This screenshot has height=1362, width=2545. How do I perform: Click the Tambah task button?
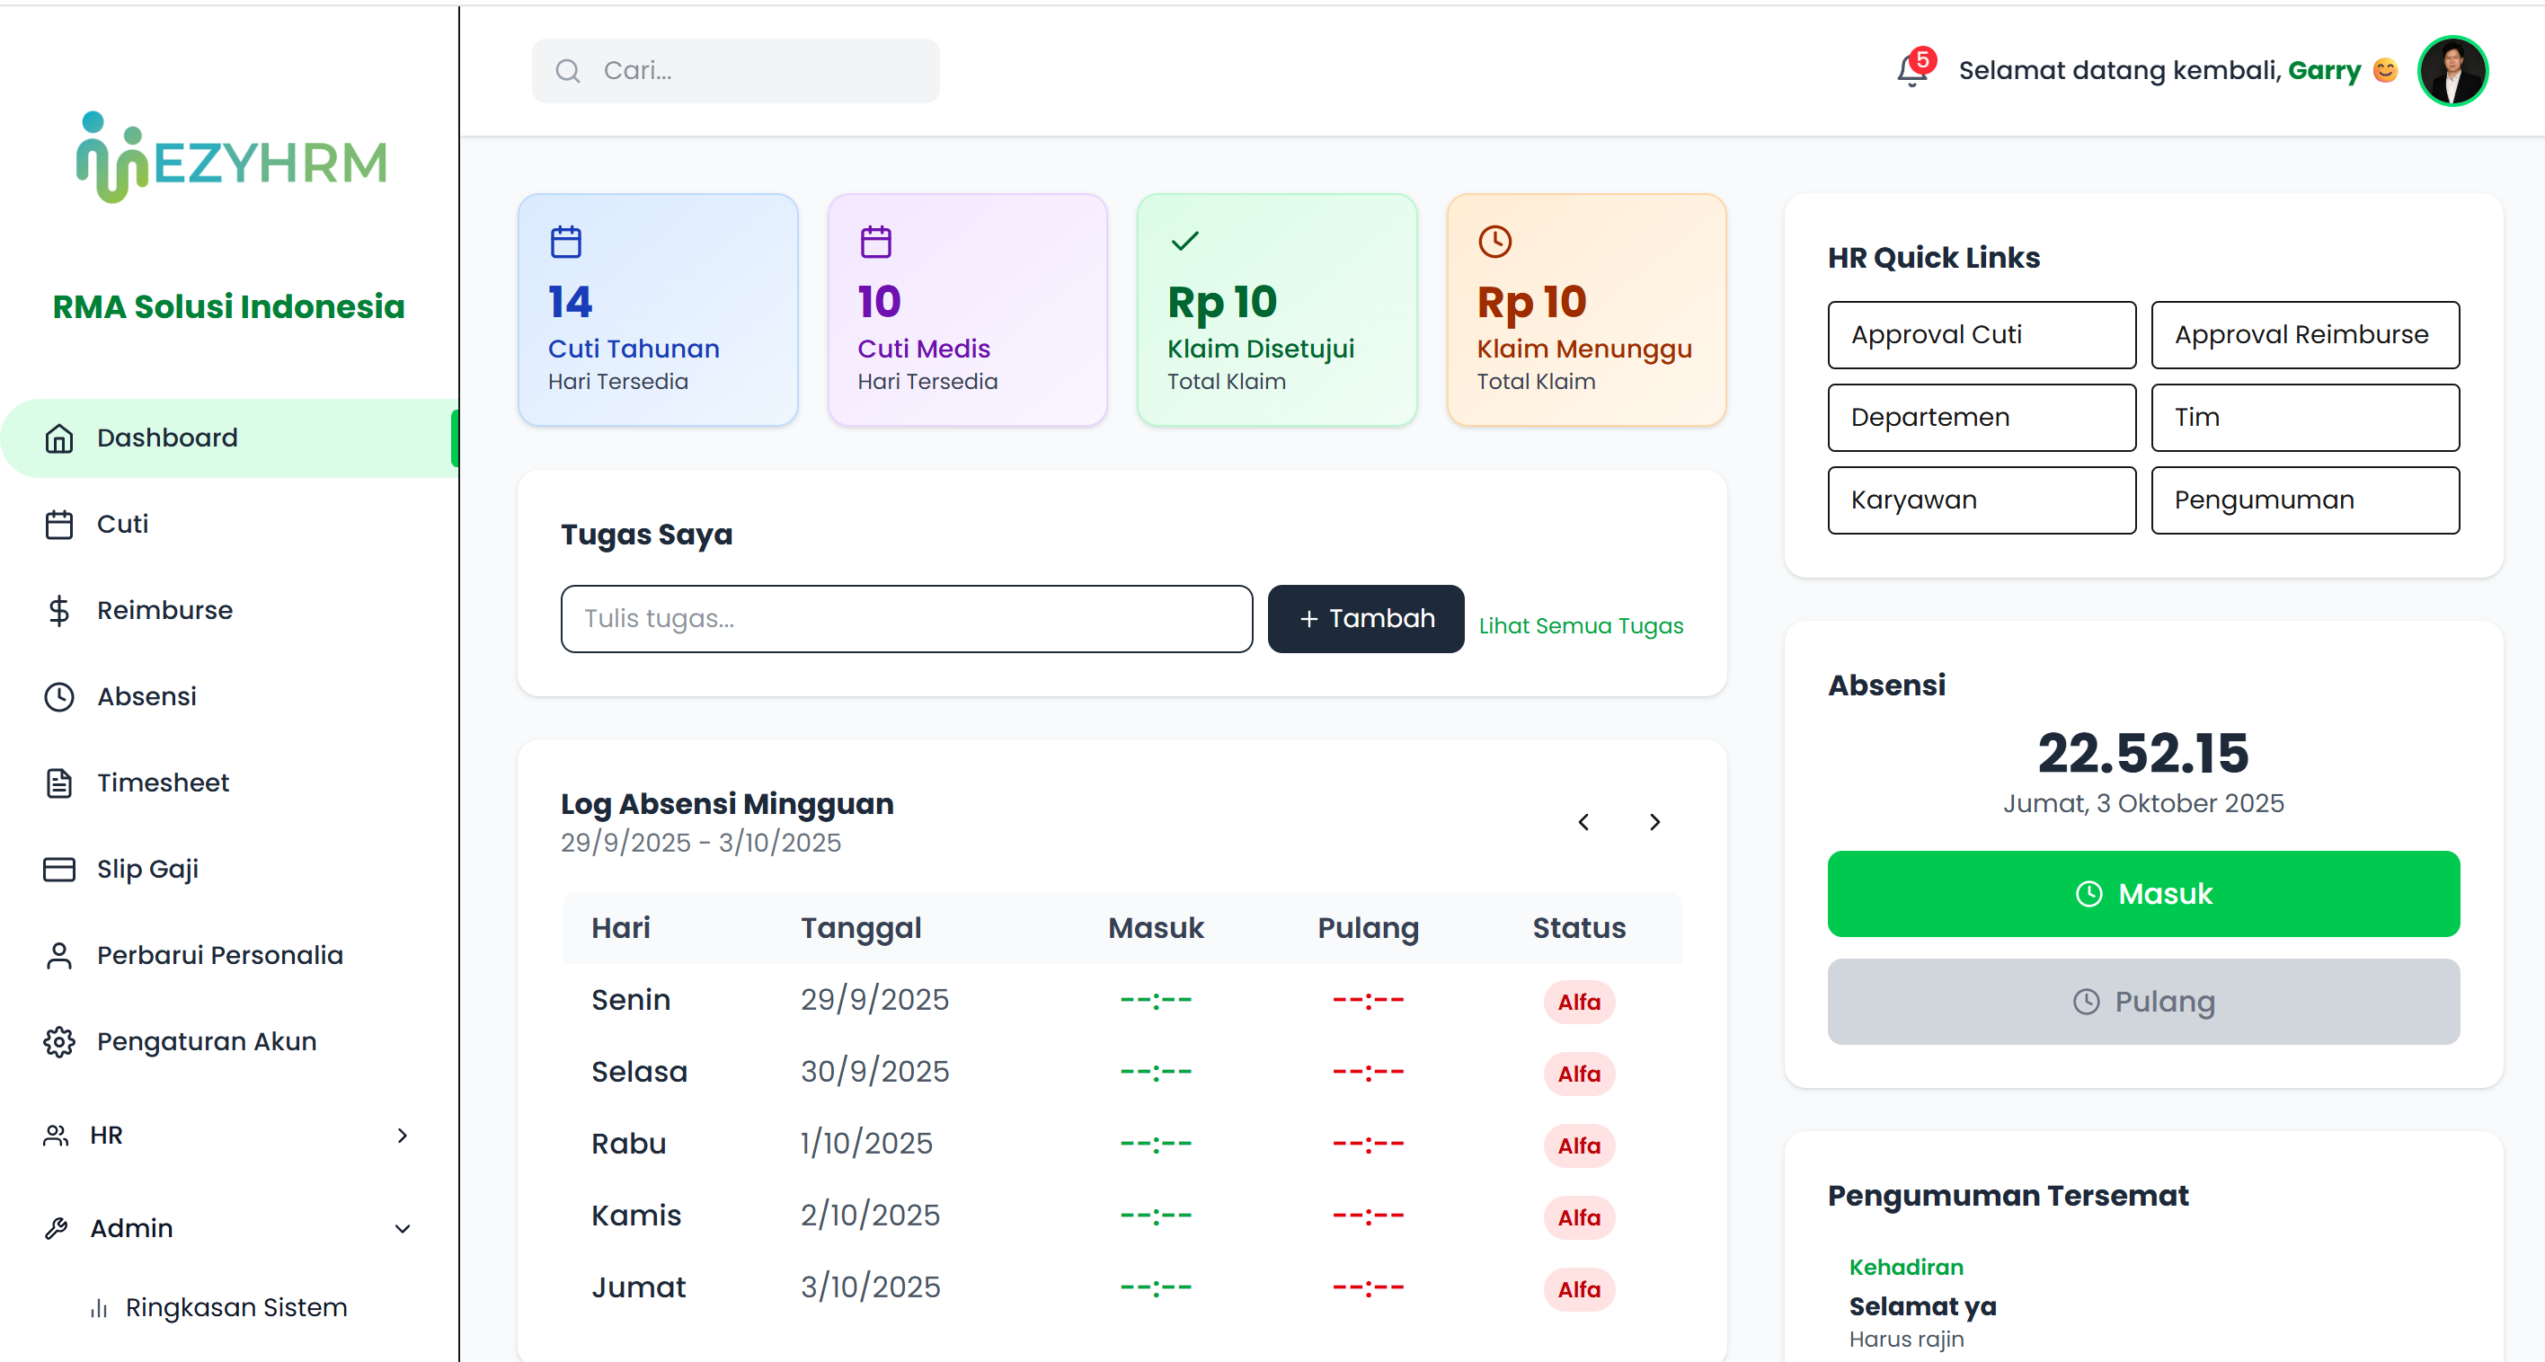[x=1365, y=618]
